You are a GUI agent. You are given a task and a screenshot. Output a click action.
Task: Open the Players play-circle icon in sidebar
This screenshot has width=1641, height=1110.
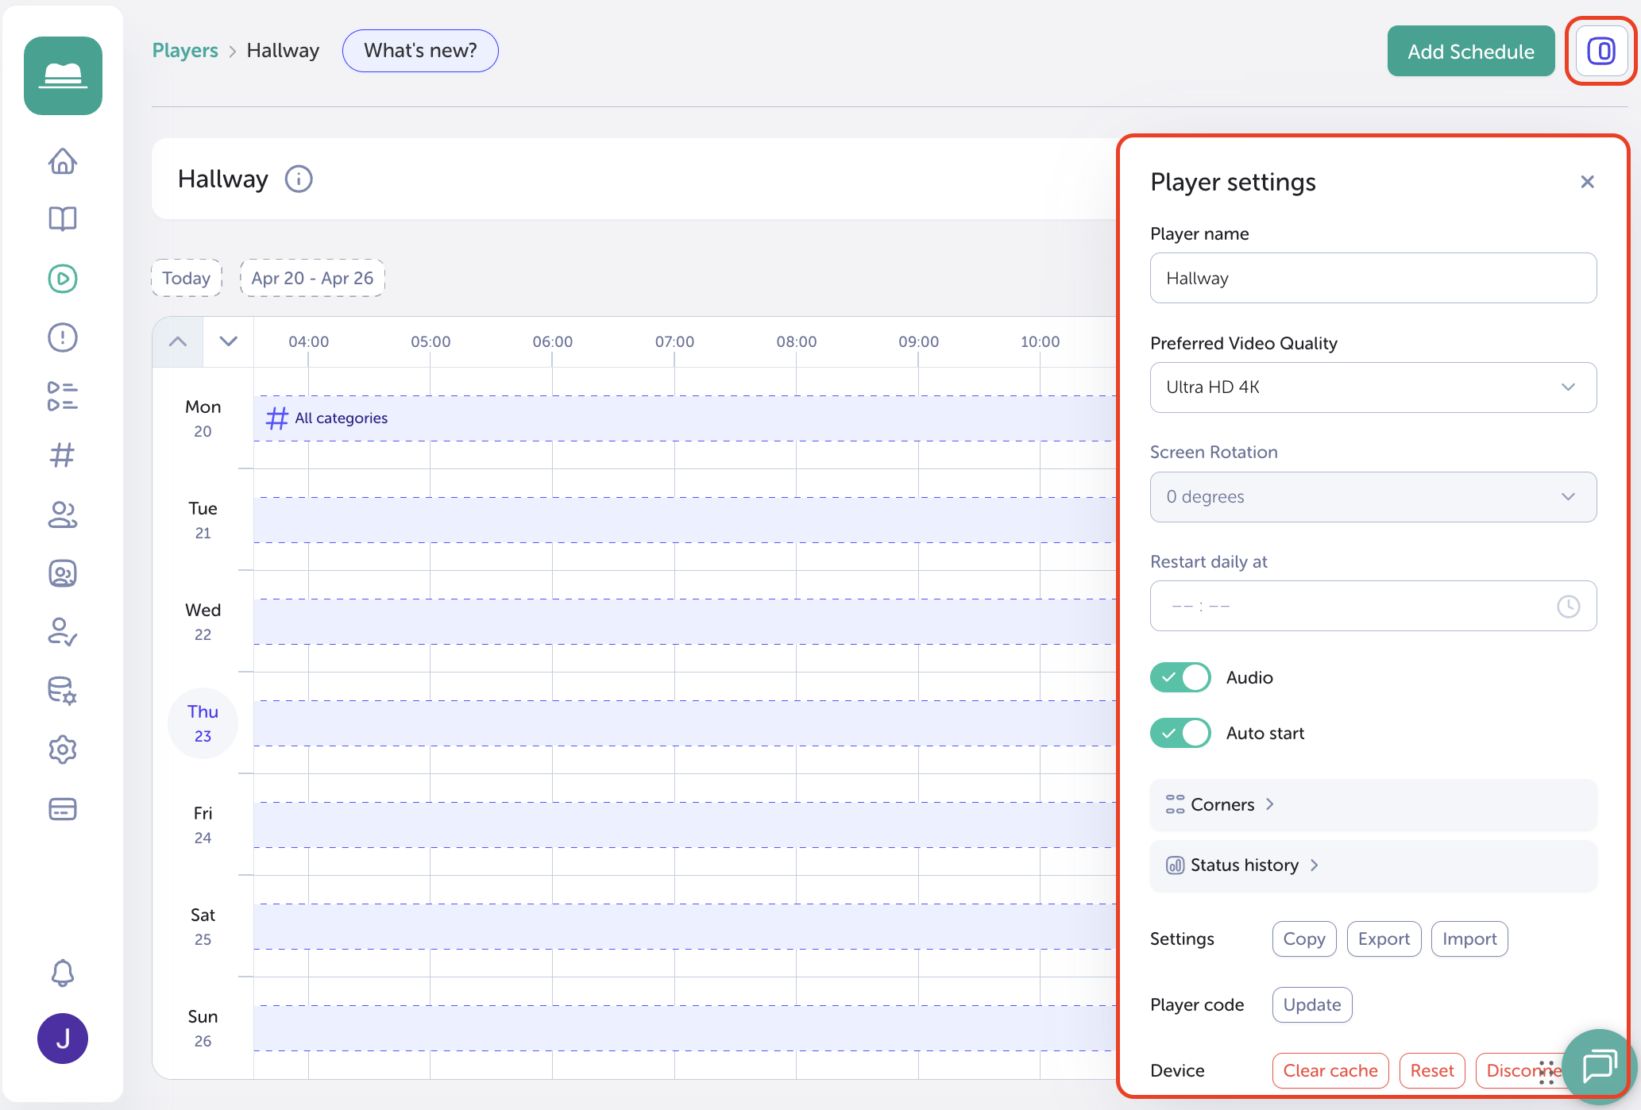coord(63,279)
